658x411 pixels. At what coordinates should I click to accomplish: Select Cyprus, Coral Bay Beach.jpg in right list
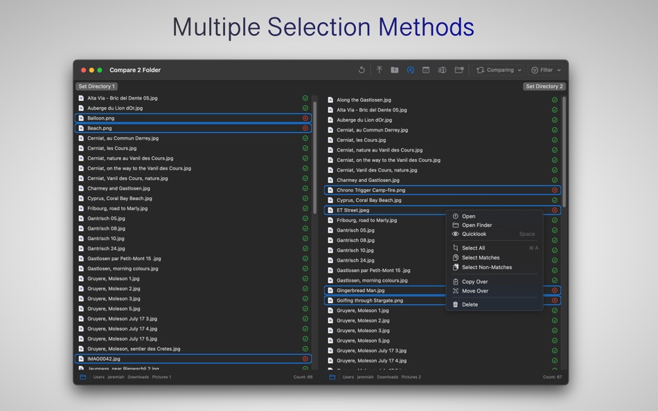(x=443, y=201)
